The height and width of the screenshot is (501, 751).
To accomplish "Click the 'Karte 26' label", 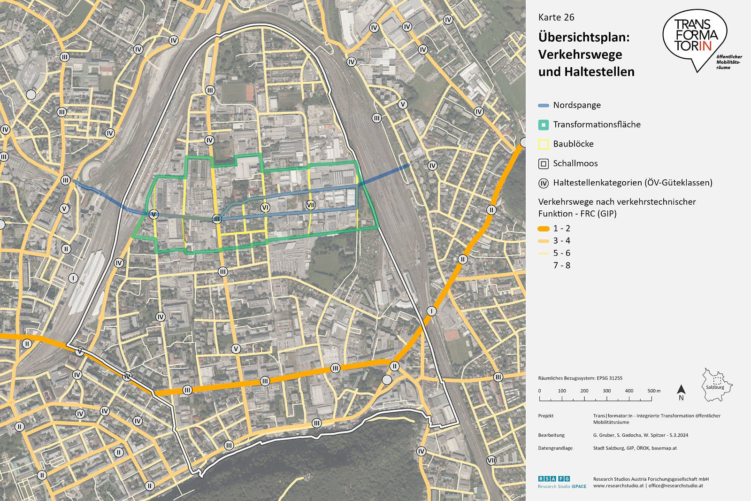I will pos(556,17).
